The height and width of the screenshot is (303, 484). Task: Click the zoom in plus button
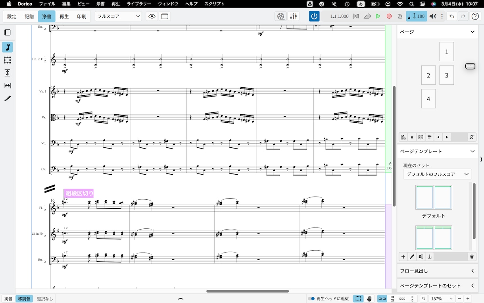(468, 299)
